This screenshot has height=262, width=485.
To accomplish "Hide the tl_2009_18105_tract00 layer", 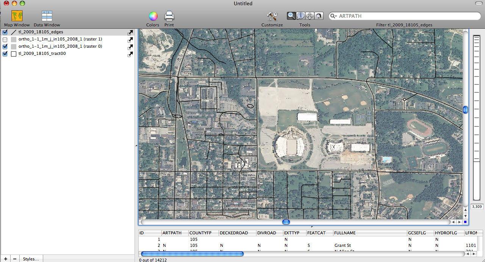I will pyautogui.click(x=5, y=54).
